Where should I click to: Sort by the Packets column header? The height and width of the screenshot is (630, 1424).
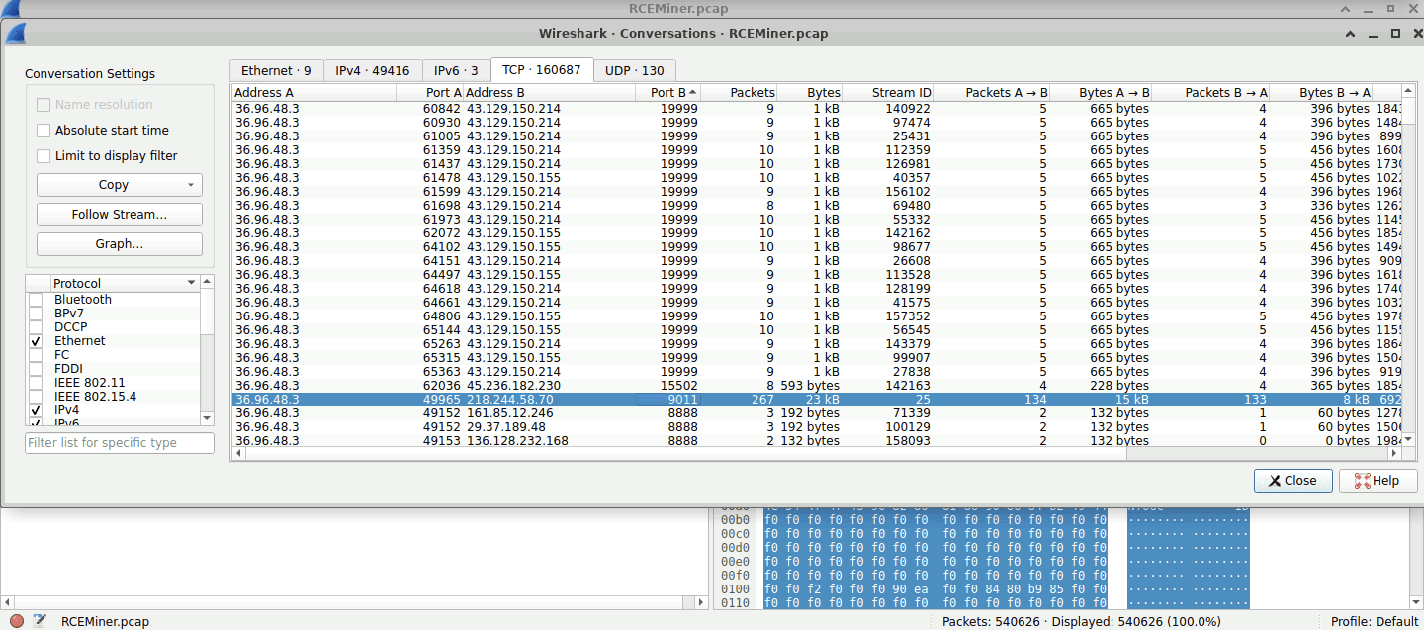point(739,92)
